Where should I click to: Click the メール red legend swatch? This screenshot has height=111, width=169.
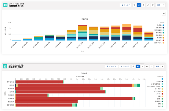(162, 94)
